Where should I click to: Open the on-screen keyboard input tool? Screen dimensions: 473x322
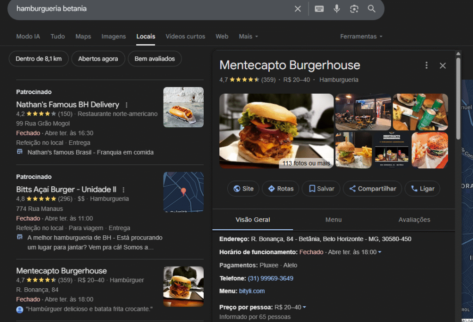coord(319,9)
